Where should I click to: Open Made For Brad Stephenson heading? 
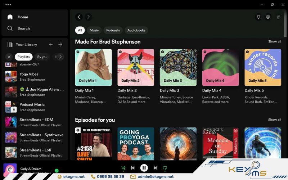108,42
